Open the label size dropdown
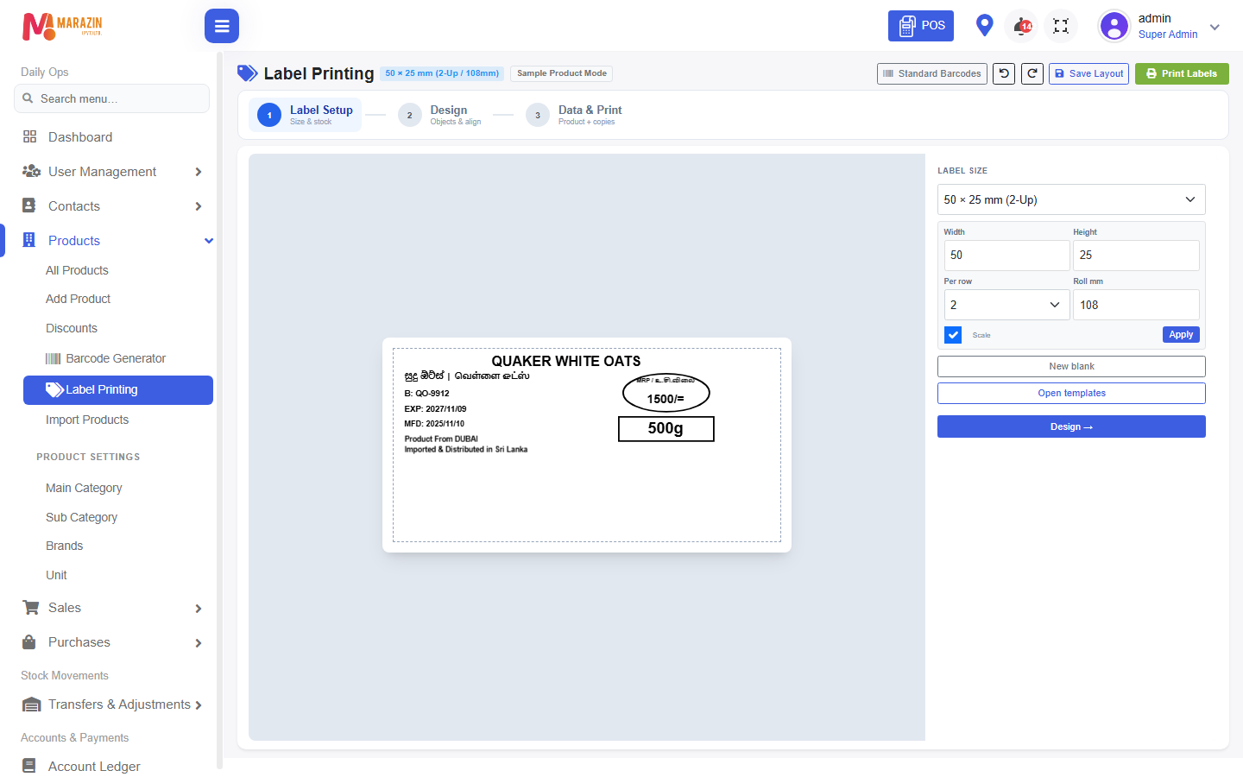1243x777 pixels. (1071, 199)
